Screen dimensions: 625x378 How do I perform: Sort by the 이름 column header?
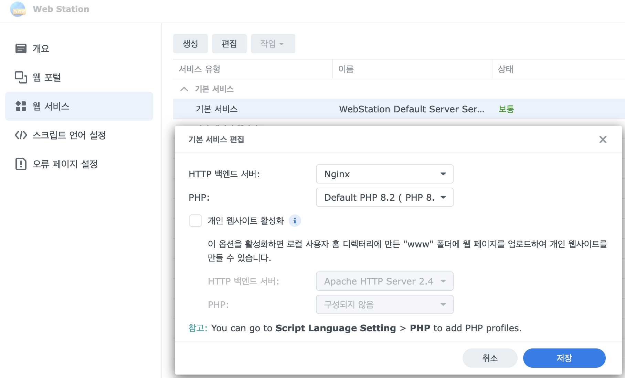412,69
